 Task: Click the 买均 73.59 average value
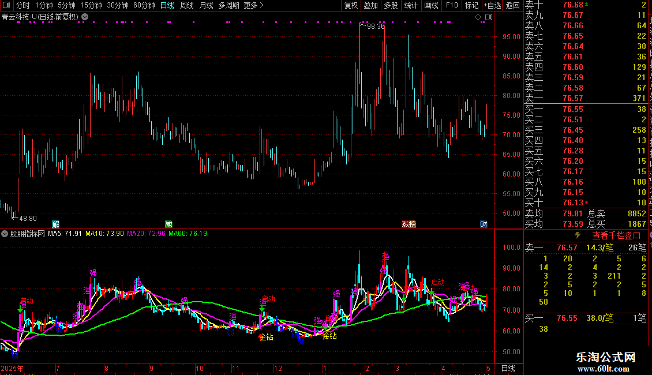point(572,224)
